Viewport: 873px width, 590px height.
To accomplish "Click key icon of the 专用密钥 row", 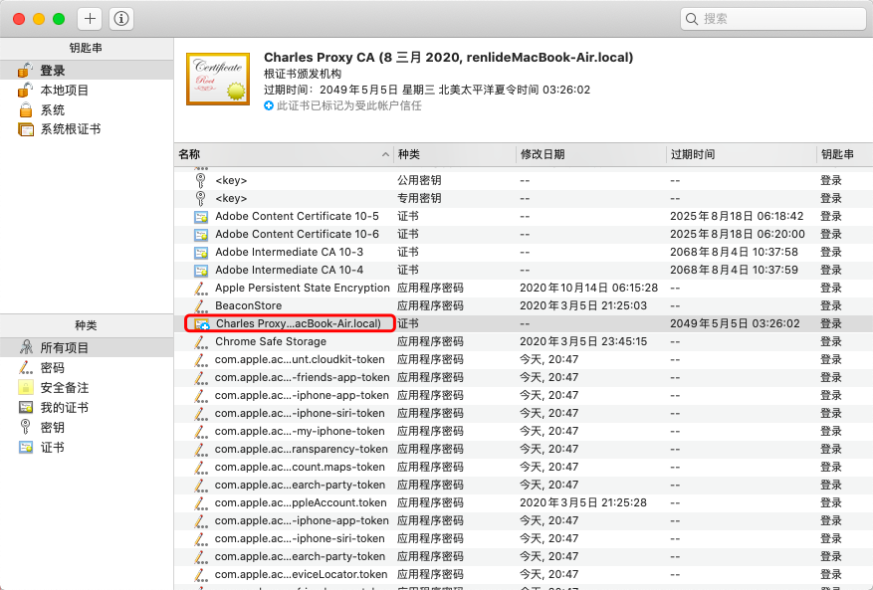I will coord(200,198).
